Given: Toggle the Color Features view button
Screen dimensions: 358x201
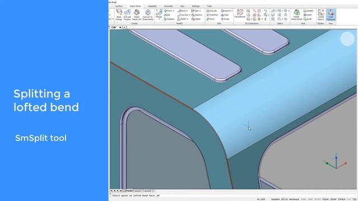Looking at the screenshot, I should [x=331, y=15].
